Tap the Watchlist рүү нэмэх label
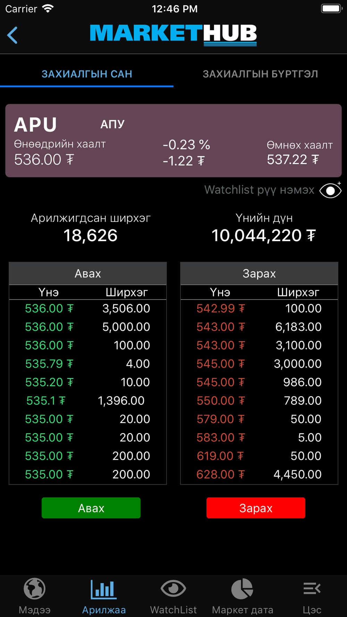Viewport: 347px width, 617px height. tap(259, 190)
